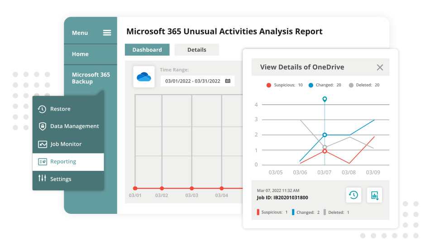This screenshot has width=430, height=251.
Task: Click the Data Management shield icon
Action: click(x=42, y=126)
